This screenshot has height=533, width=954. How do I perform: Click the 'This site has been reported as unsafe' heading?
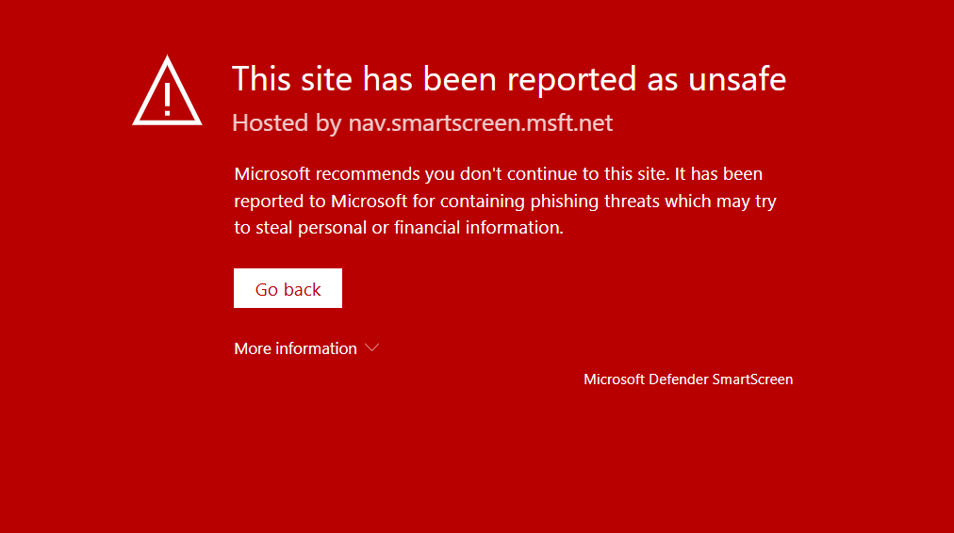[508, 79]
